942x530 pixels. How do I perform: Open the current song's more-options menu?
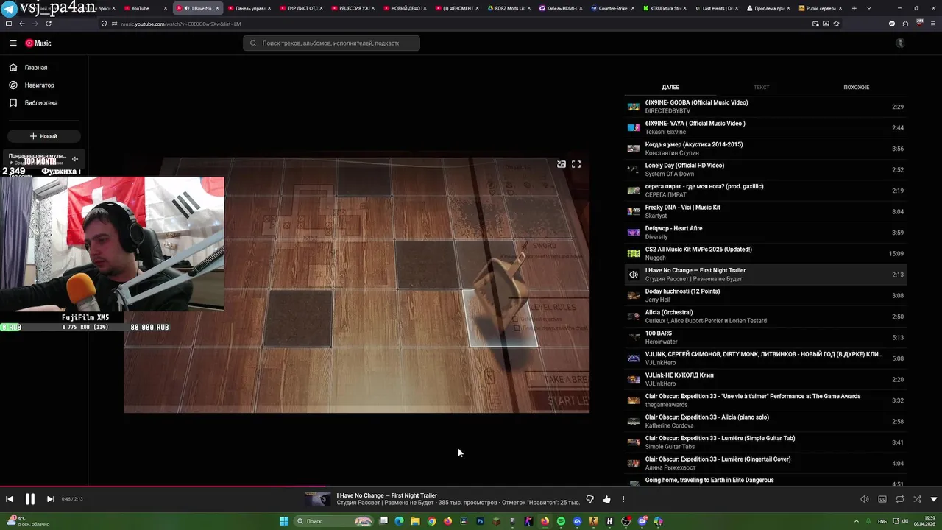click(623, 499)
